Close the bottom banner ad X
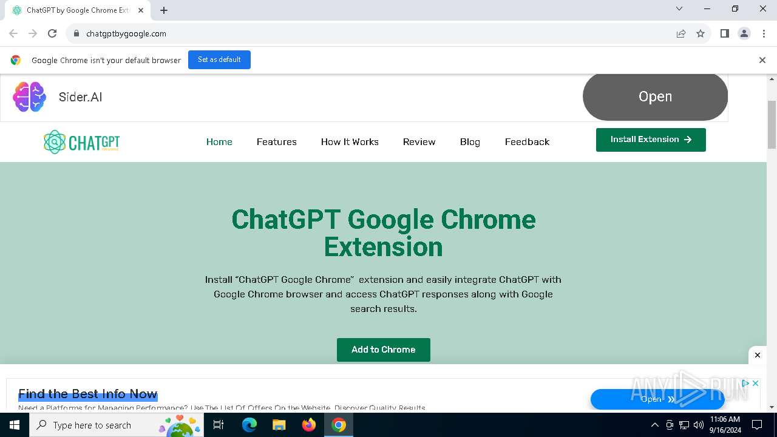The width and height of the screenshot is (777, 437). (755, 383)
